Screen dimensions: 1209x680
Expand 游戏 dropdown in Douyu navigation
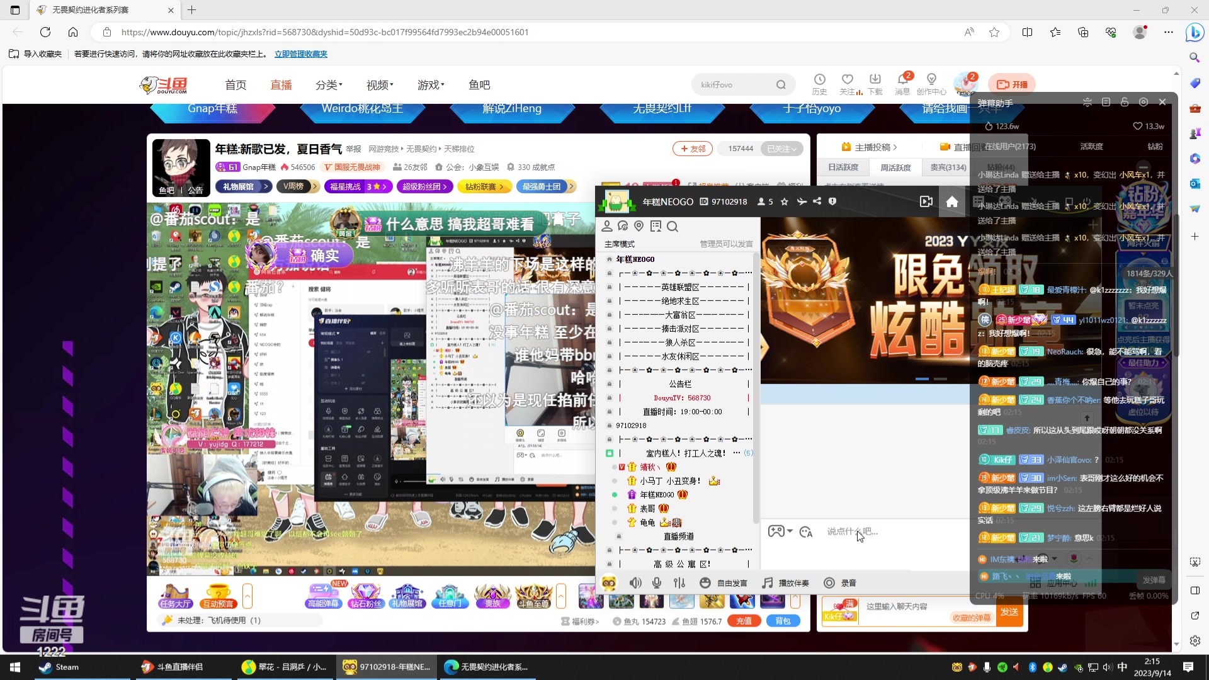coord(431,85)
